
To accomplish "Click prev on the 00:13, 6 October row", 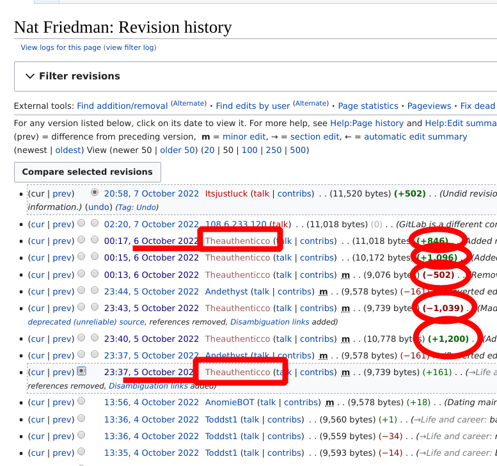I will 62,275.
